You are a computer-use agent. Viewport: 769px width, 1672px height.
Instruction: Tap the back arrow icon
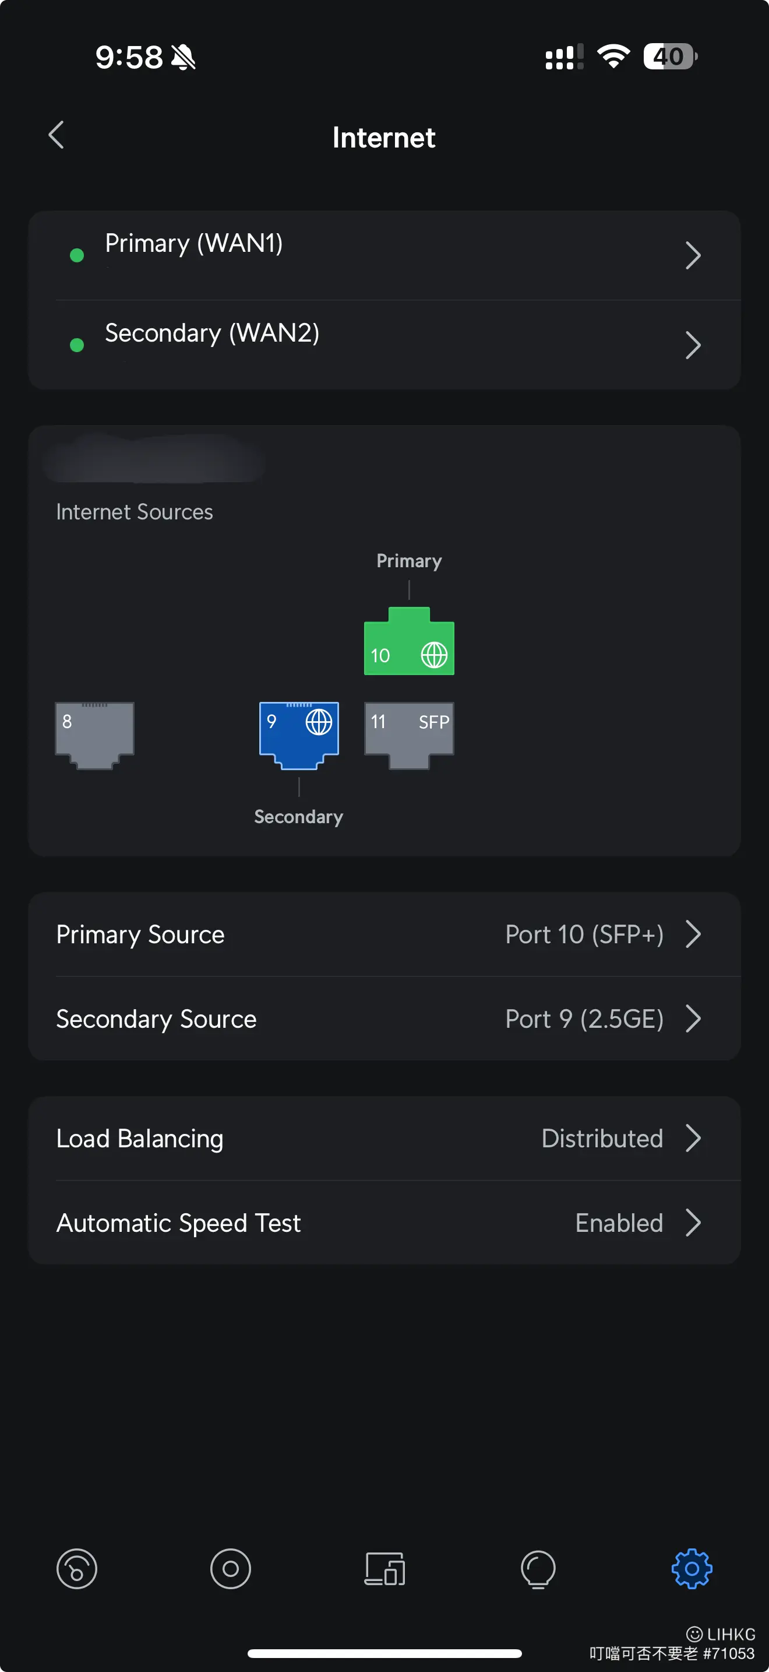(x=57, y=135)
